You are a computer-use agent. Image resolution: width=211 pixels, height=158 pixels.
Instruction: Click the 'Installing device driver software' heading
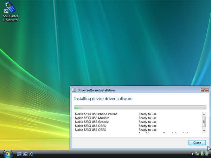tap(103, 99)
